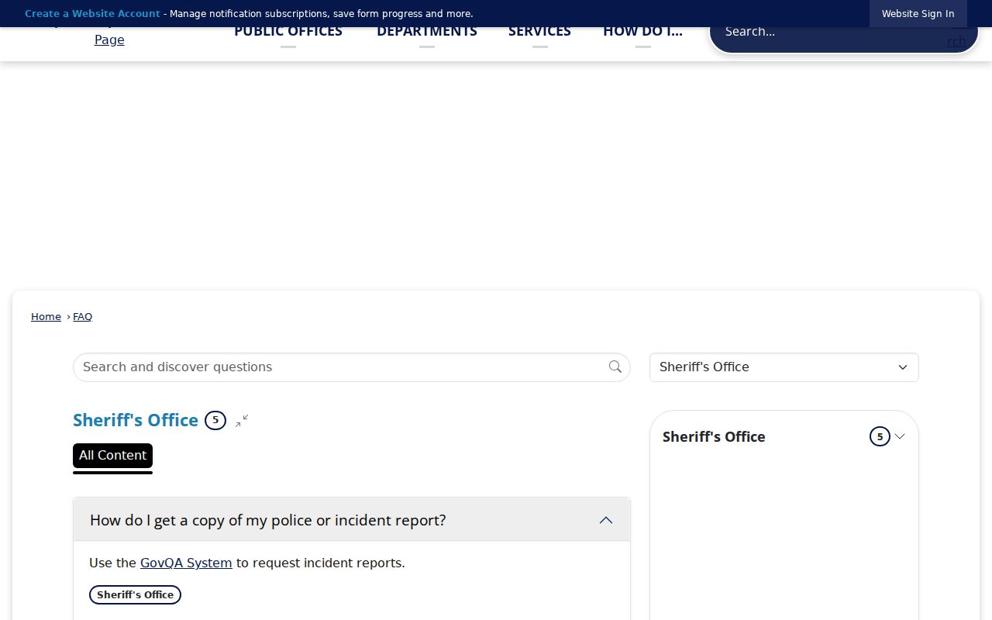Open the PUBLIC OFFICES menu
Screen dimensions: 992x620
pyautogui.click(x=288, y=31)
